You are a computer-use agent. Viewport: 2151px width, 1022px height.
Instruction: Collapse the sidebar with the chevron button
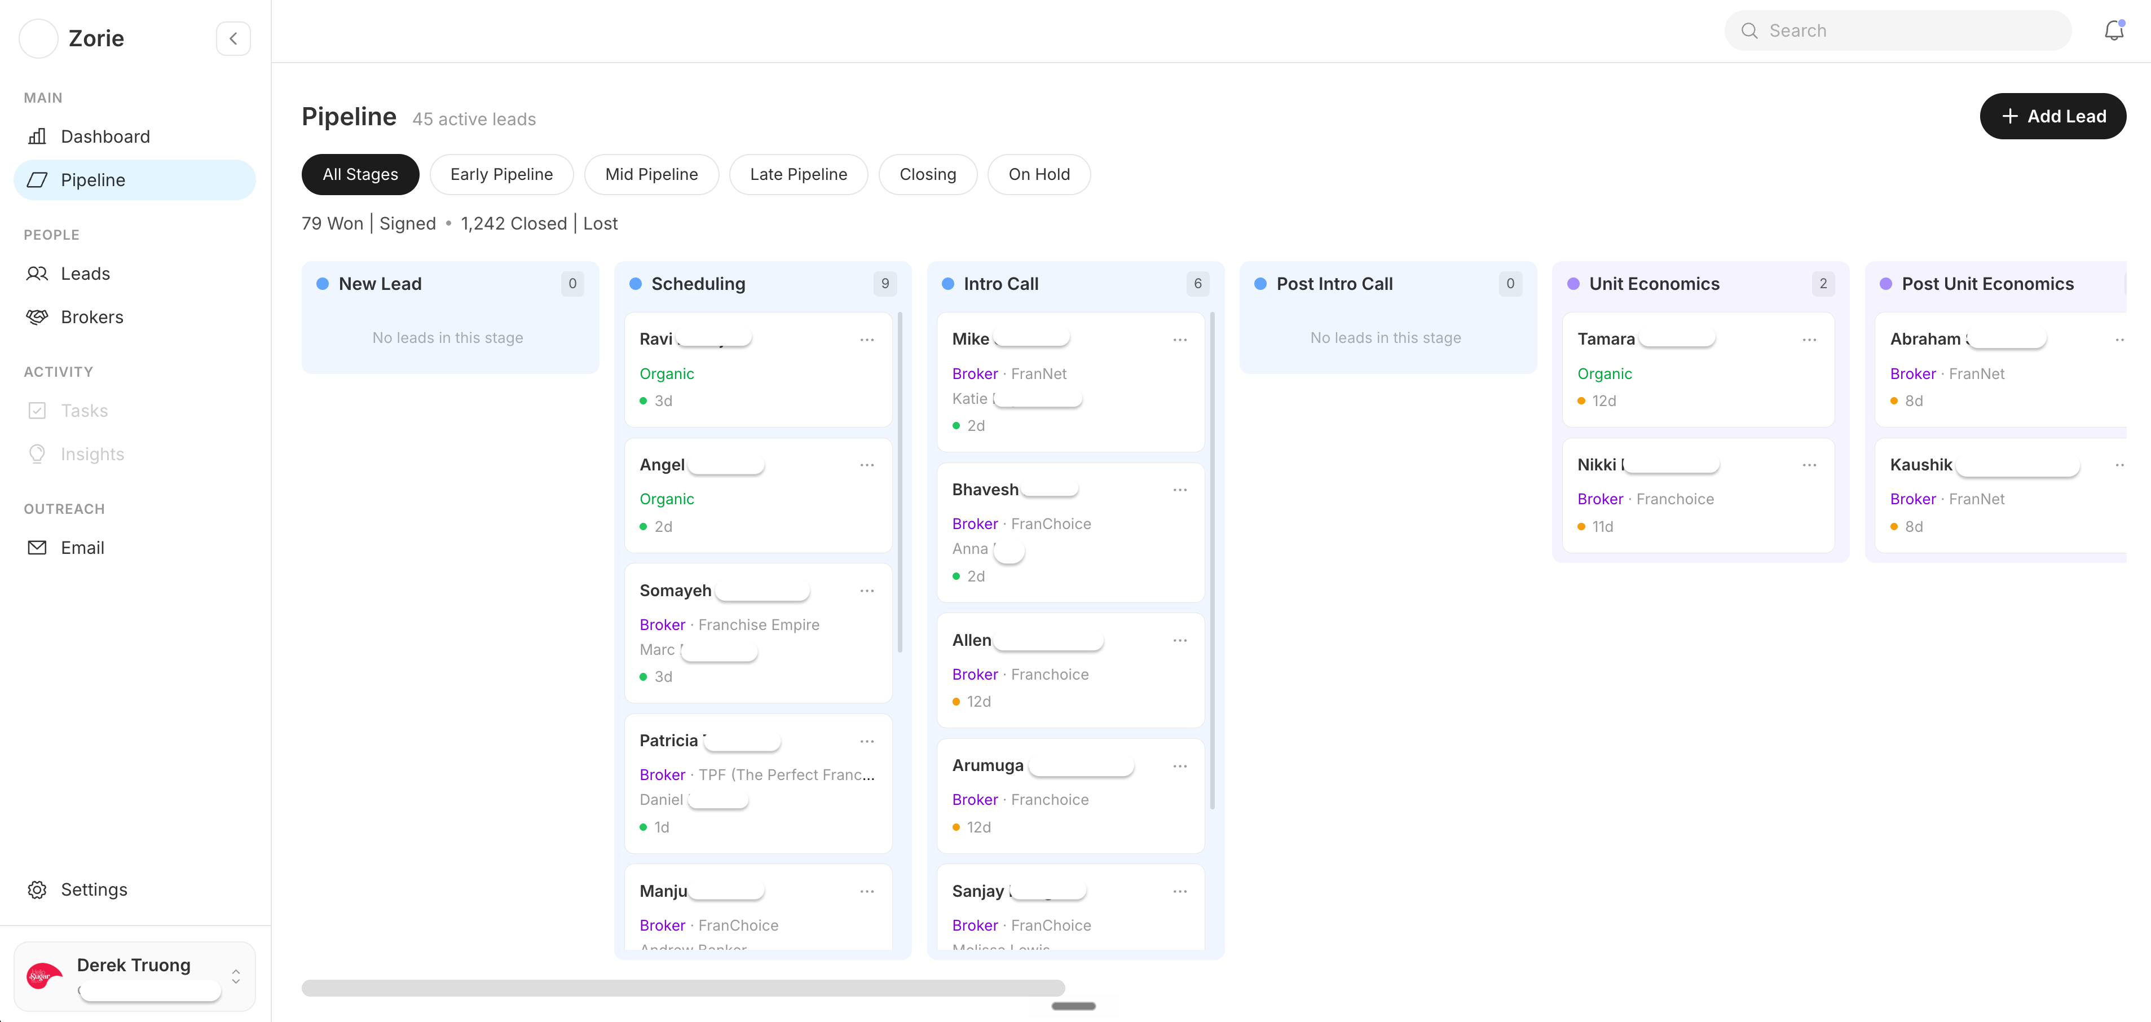pyautogui.click(x=234, y=38)
